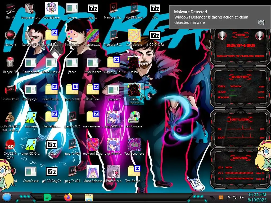Select the jpeg.7z.003 file
The height and width of the screenshot is (203, 271).
72,147
